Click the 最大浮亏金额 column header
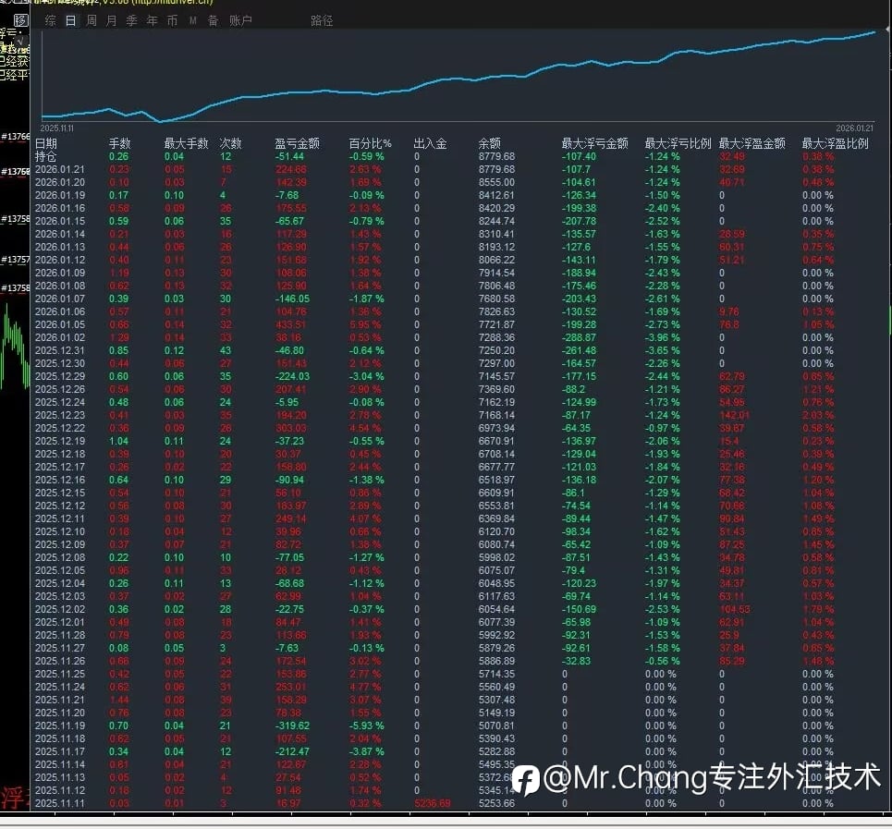 coord(594,143)
